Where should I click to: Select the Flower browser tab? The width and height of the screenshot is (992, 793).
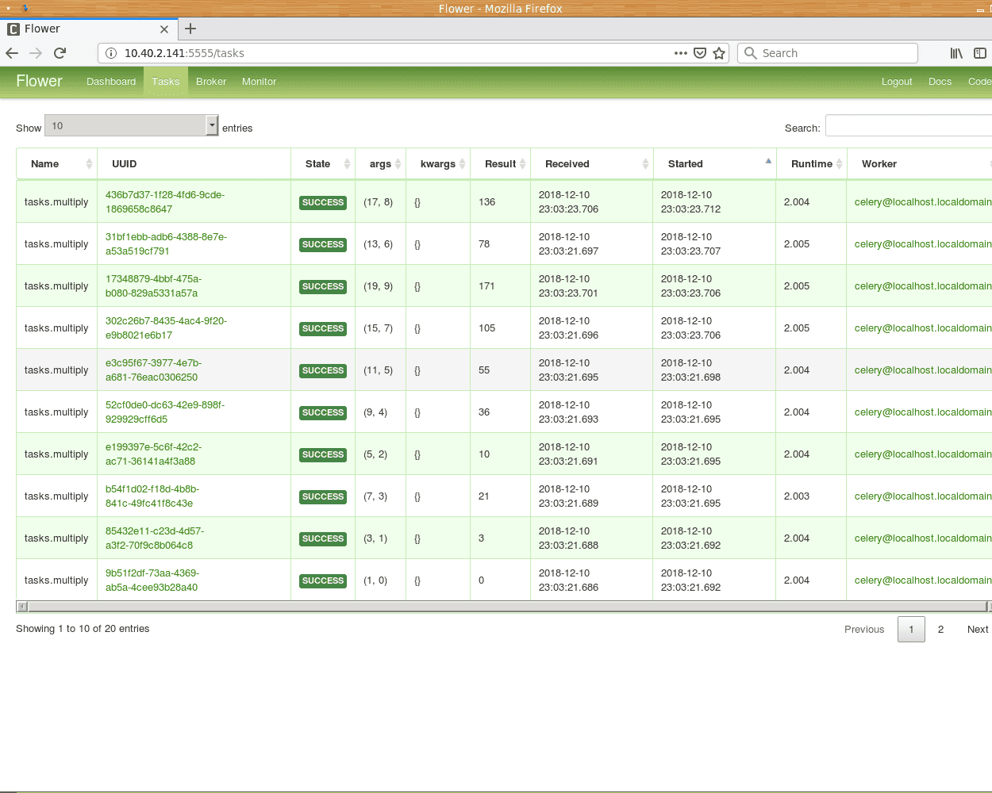point(89,29)
